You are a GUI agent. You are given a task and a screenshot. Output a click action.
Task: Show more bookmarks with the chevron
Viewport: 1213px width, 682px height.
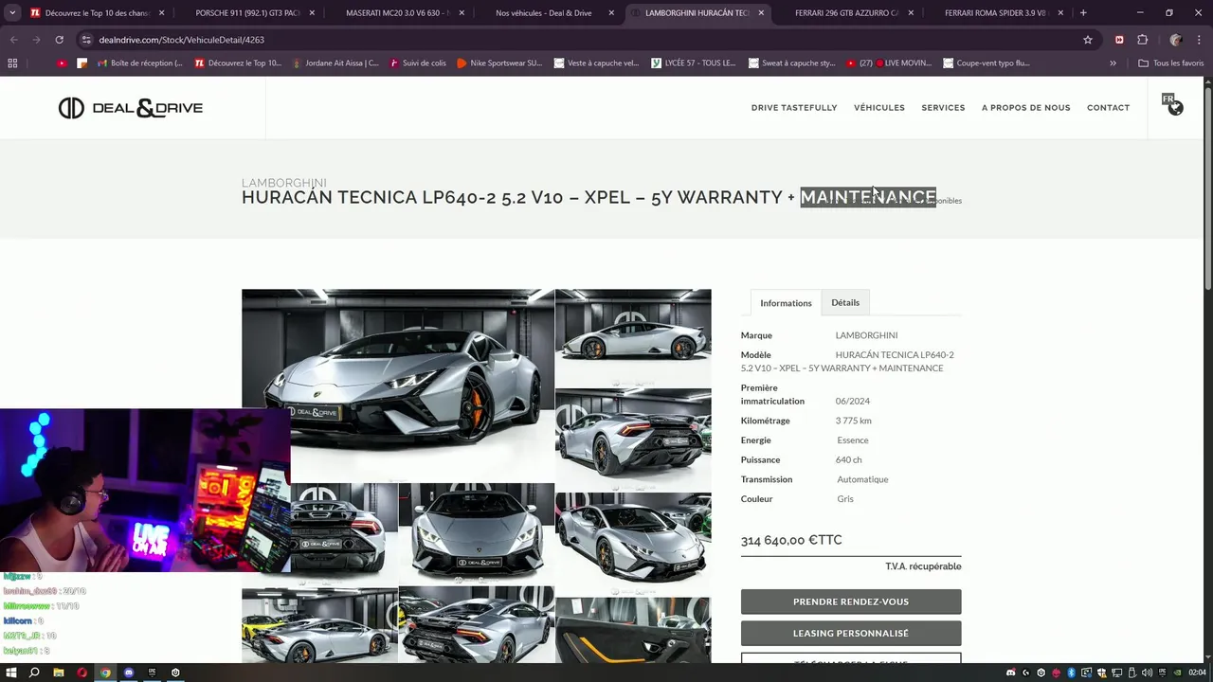tap(1113, 63)
